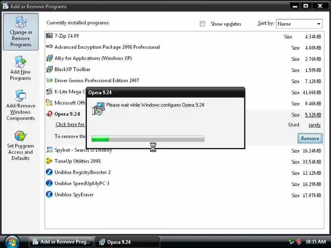Click the 33.54MB size value
331x248 pixels.
[x=312, y=162]
